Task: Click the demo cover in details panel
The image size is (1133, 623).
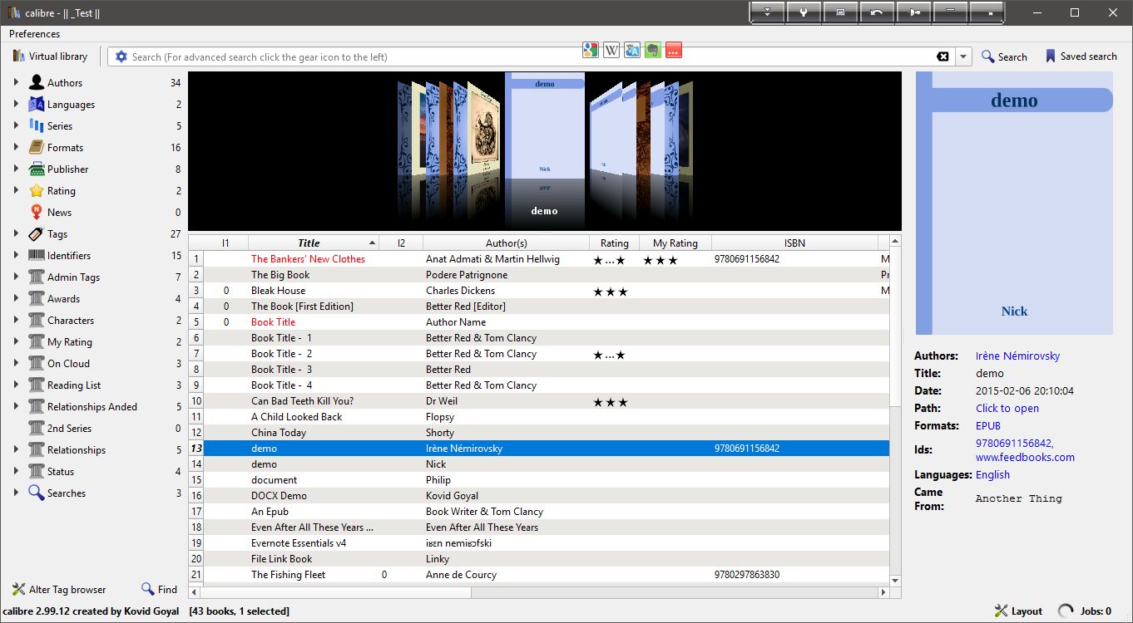Action: [1014, 203]
